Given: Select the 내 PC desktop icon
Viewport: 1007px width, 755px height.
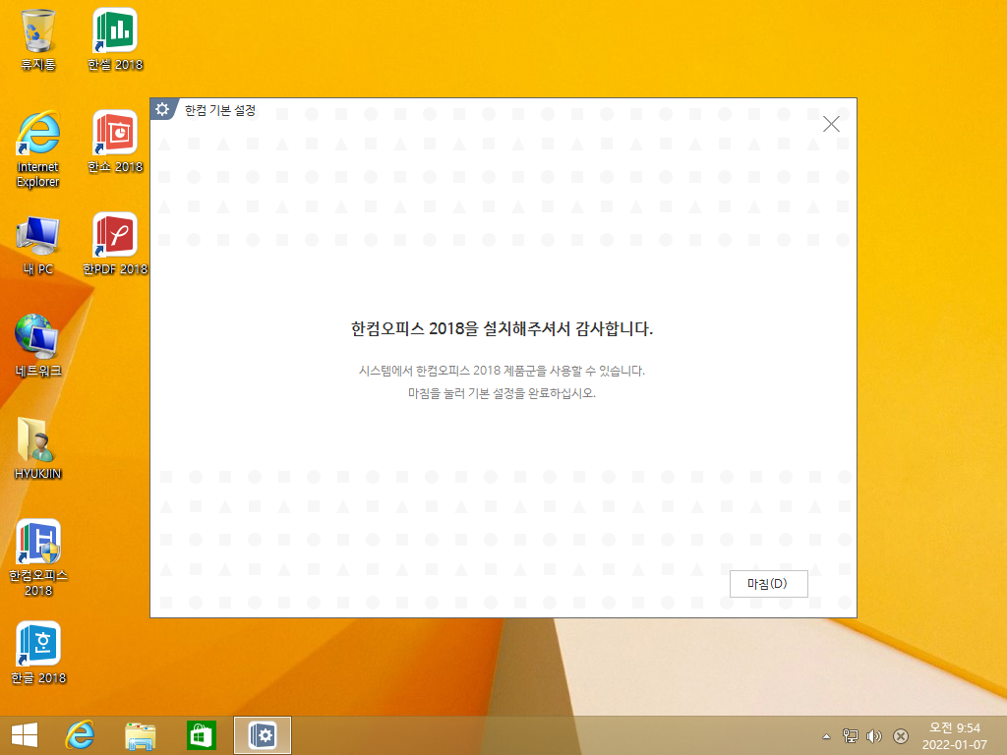Looking at the screenshot, I should click(x=38, y=245).
